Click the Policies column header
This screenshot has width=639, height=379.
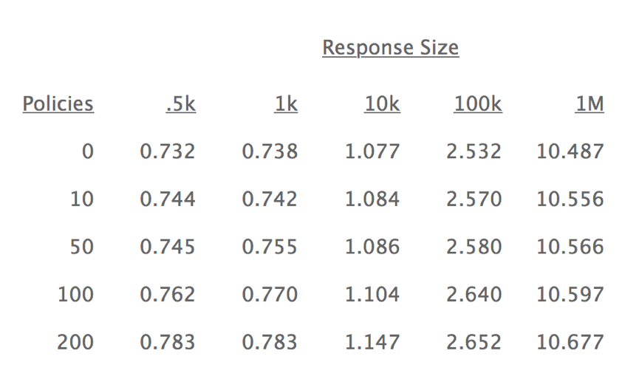click(58, 104)
